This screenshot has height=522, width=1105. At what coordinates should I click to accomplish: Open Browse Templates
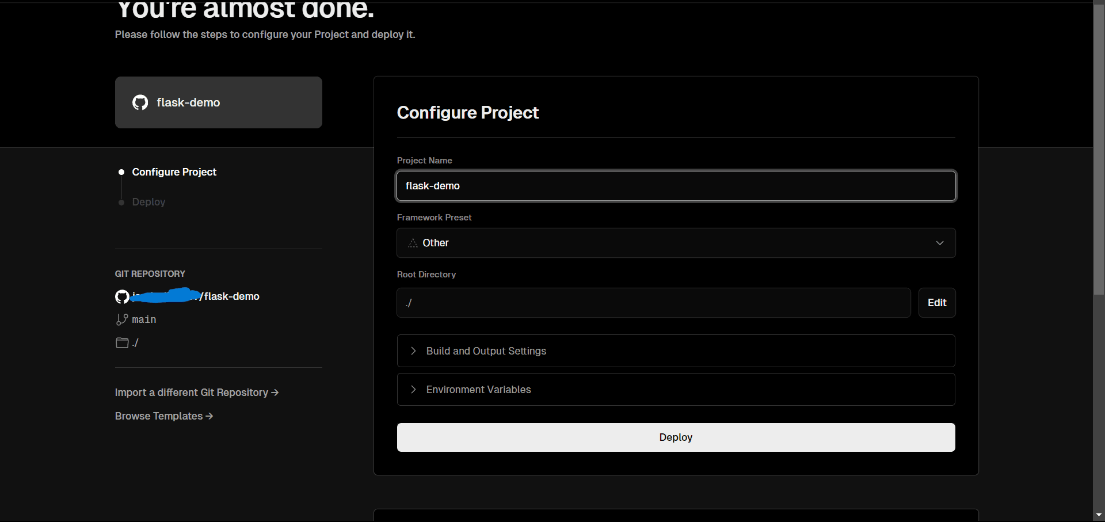163,416
